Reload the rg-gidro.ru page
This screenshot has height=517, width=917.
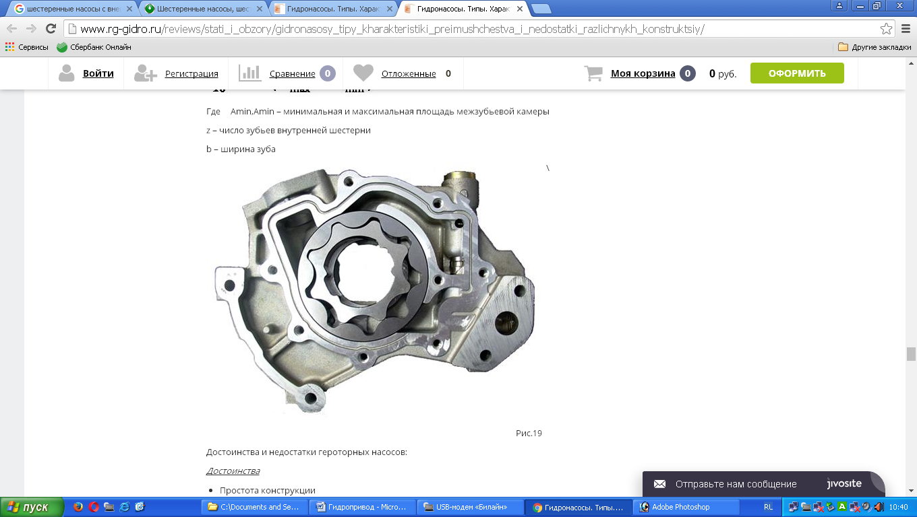[51, 29]
